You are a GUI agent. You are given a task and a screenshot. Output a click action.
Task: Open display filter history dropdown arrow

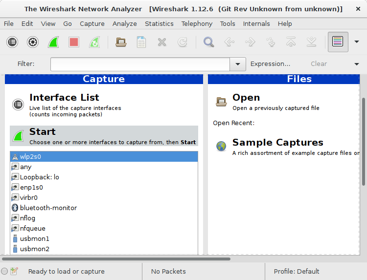[238, 64]
